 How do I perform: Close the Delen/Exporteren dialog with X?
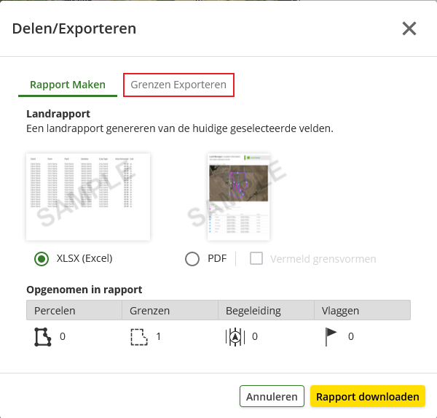point(409,28)
